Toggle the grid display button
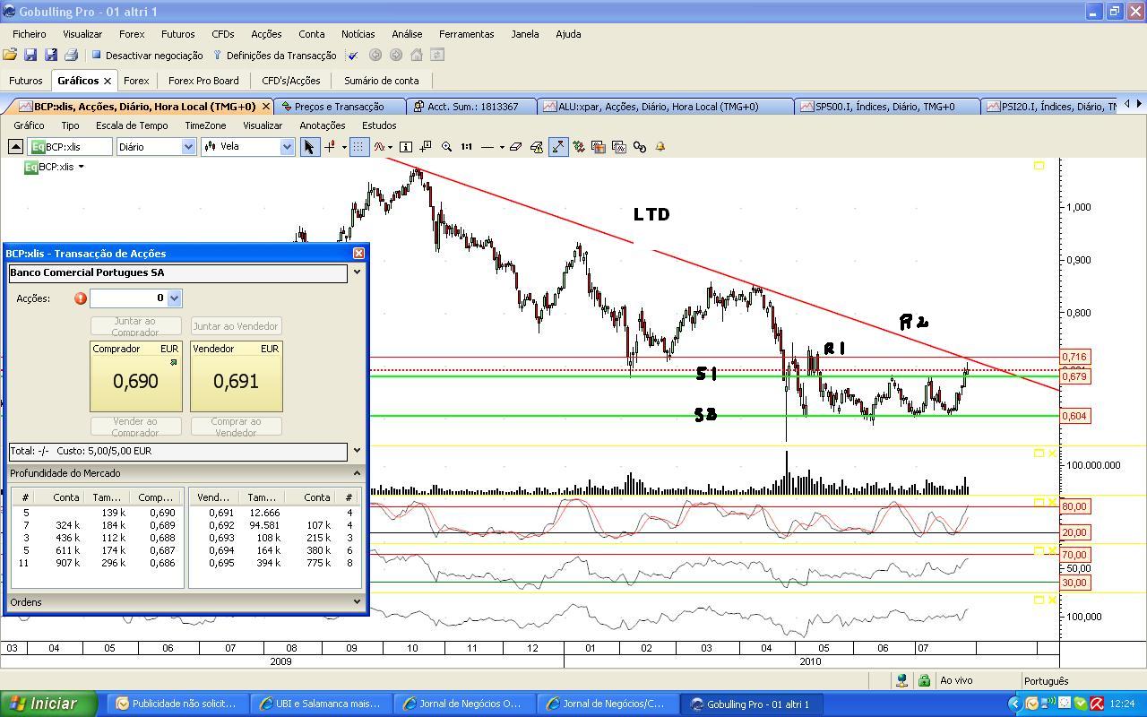The image size is (1147, 717). pyautogui.click(x=358, y=147)
